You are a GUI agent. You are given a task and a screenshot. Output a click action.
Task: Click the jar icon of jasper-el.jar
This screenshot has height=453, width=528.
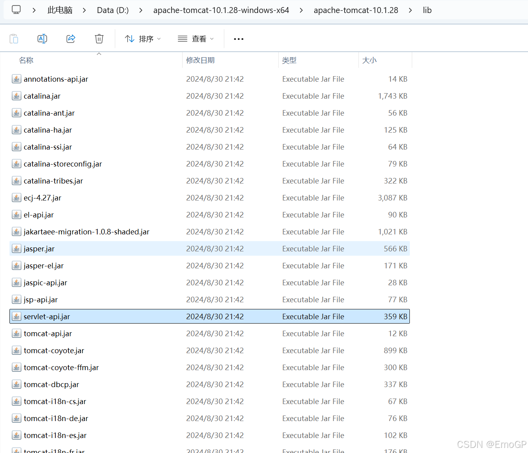tap(16, 266)
